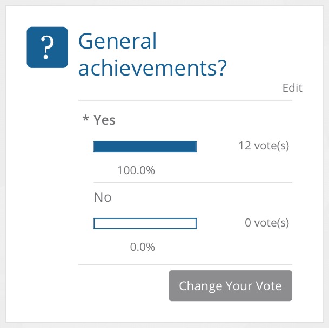The image size is (329, 328).
Task: Open the "General achievements?" poll title
Action: (152, 54)
